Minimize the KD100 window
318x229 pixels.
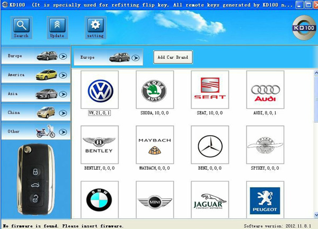(299, 5)
